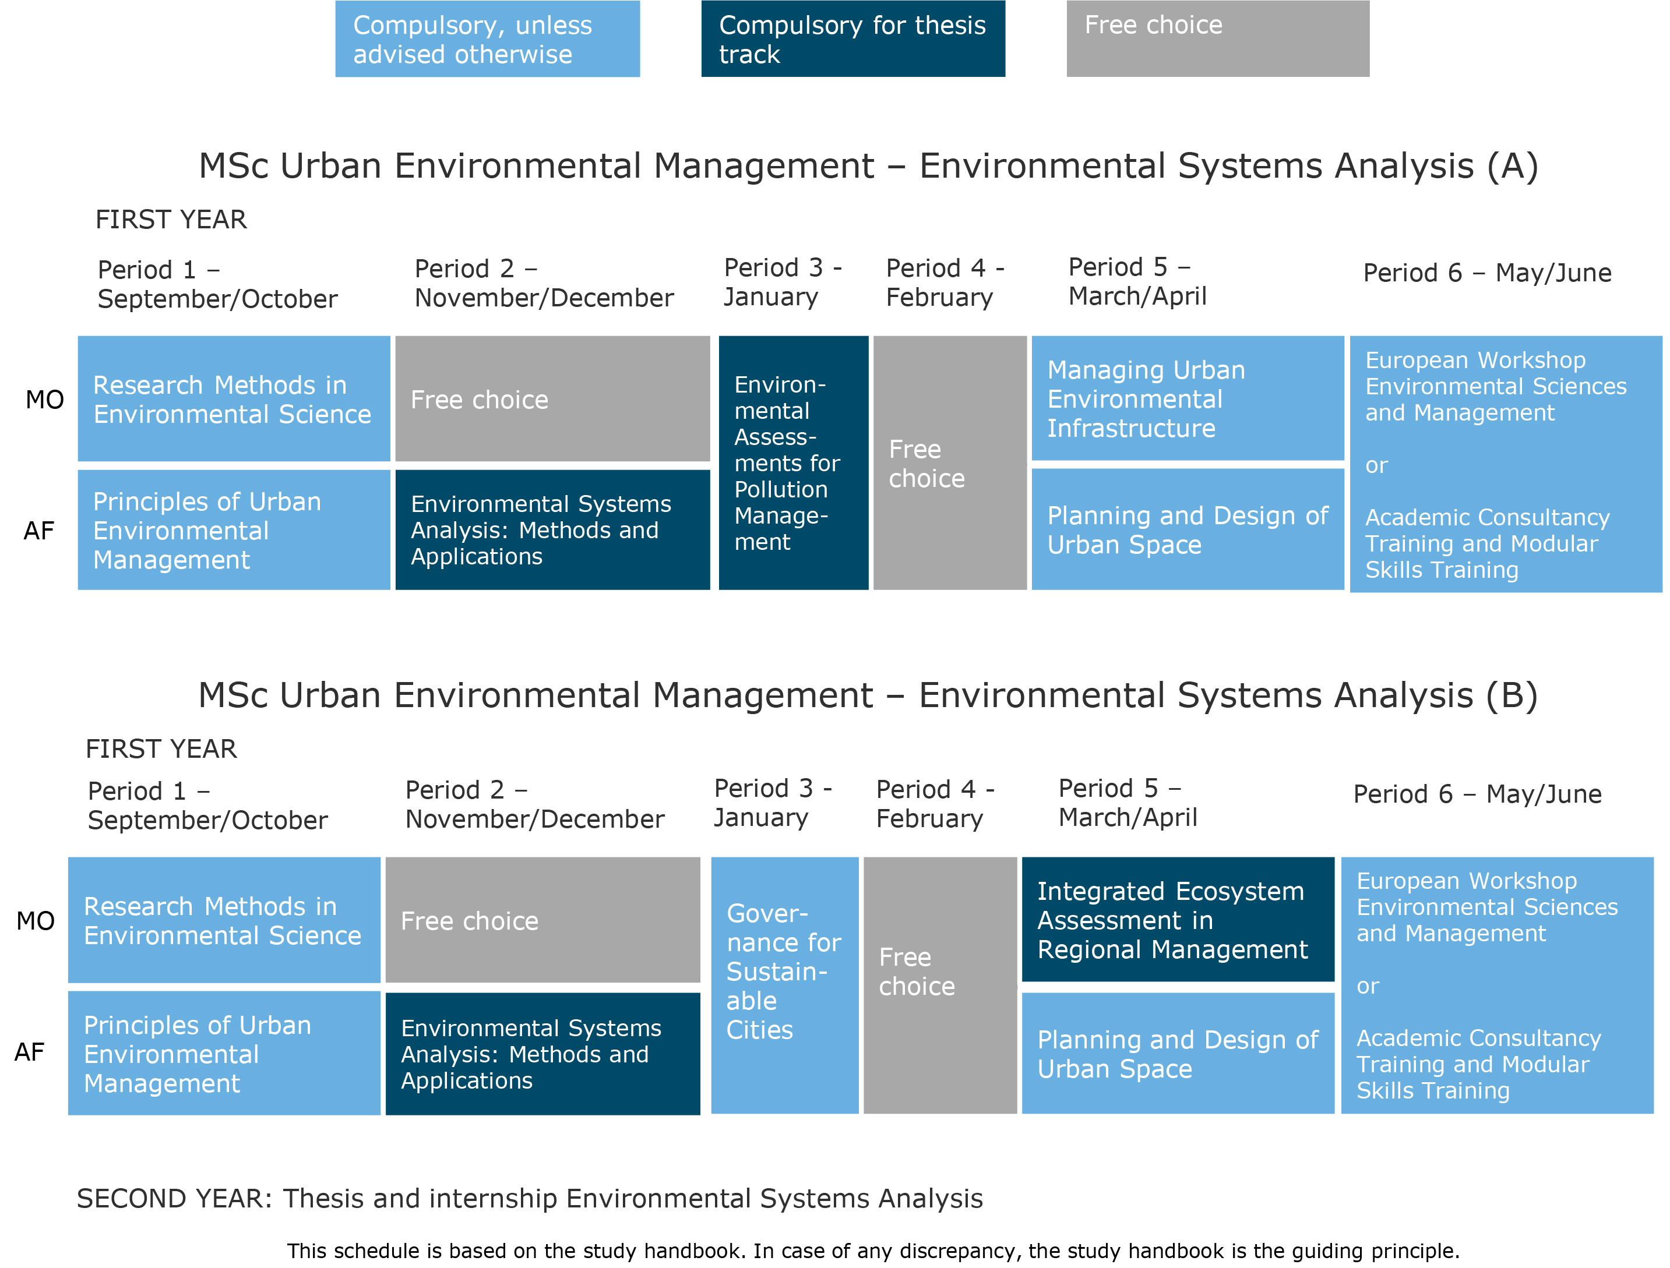
Task: Click 'Period 5 – March/April' header in schedule B
Action: [1128, 803]
